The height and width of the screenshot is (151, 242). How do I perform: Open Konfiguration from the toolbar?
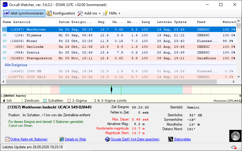tap(60, 13)
